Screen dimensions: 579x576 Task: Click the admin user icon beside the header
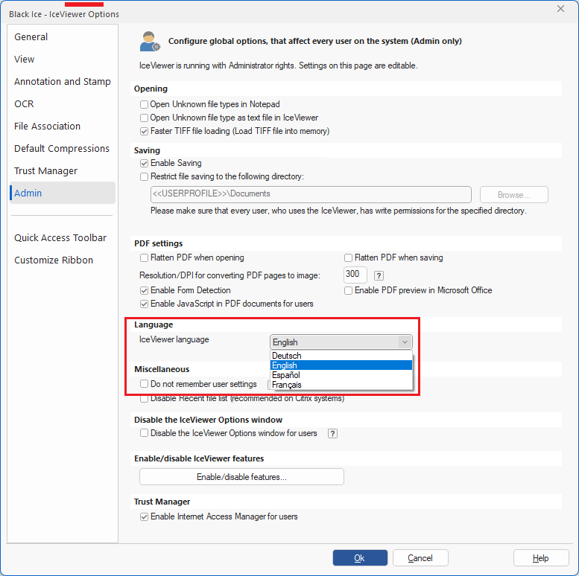point(150,41)
